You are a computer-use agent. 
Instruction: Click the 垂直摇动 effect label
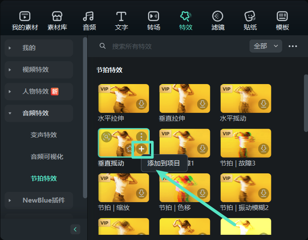(x=111, y=163)
